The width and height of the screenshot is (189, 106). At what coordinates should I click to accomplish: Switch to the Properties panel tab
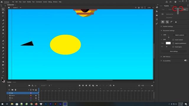[x=166, y=6]
